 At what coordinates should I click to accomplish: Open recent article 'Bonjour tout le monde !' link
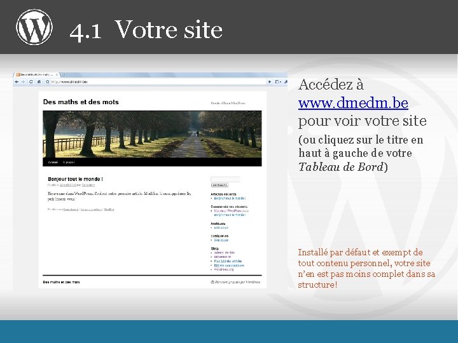click(x=230, y=198)
